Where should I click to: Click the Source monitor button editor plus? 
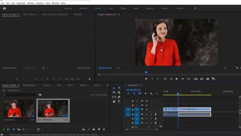coord(90,79)
